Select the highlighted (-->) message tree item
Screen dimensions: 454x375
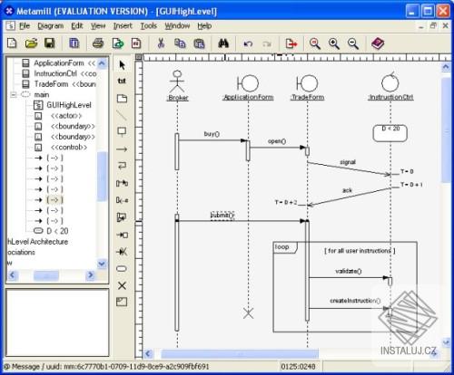54,200
